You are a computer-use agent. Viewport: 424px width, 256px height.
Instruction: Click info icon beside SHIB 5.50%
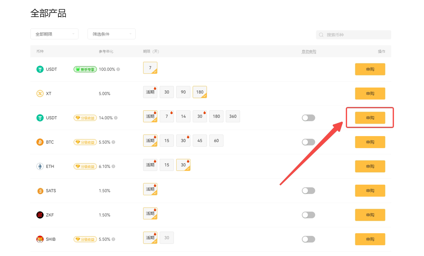pyautogui.click(x=113, y=239)
